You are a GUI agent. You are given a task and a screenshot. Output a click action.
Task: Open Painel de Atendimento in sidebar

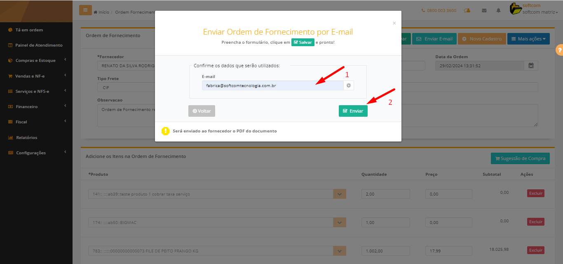click(x=39, y=45)
